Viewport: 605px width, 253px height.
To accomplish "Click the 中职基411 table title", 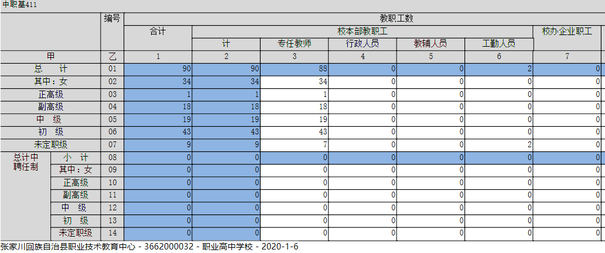I will [14, 5].
